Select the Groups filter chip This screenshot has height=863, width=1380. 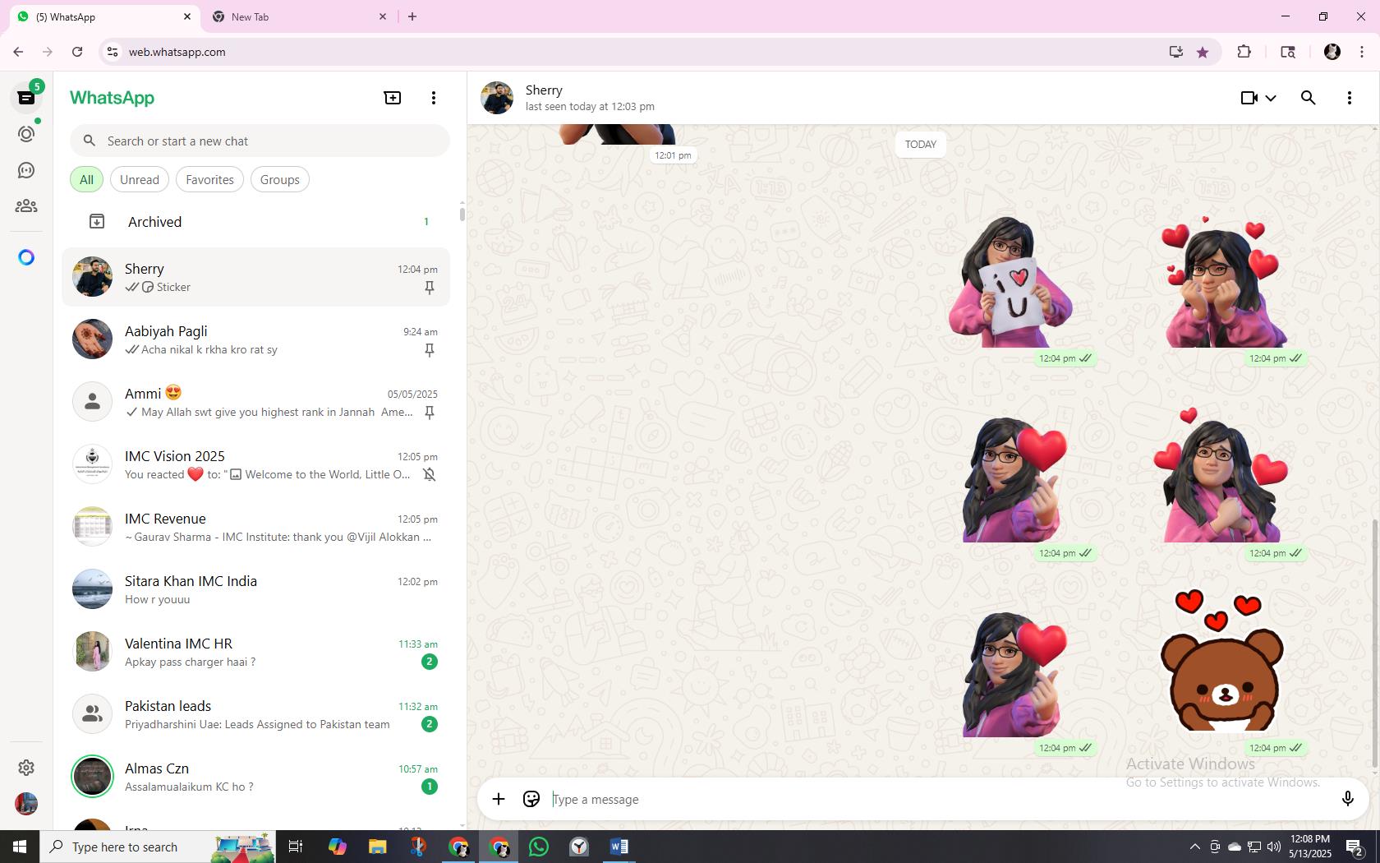(280, 180)
